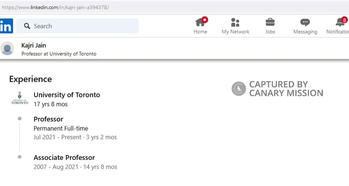Open My Network people icon
This screenshot has width=349, height=186.
pos(235,23)
